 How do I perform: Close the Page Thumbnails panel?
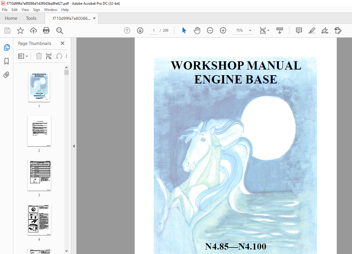(63, 43)
